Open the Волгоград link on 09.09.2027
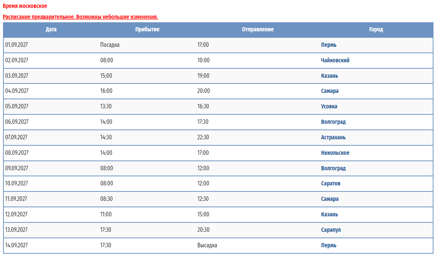 pyautogui.click(x=333, y=168)
